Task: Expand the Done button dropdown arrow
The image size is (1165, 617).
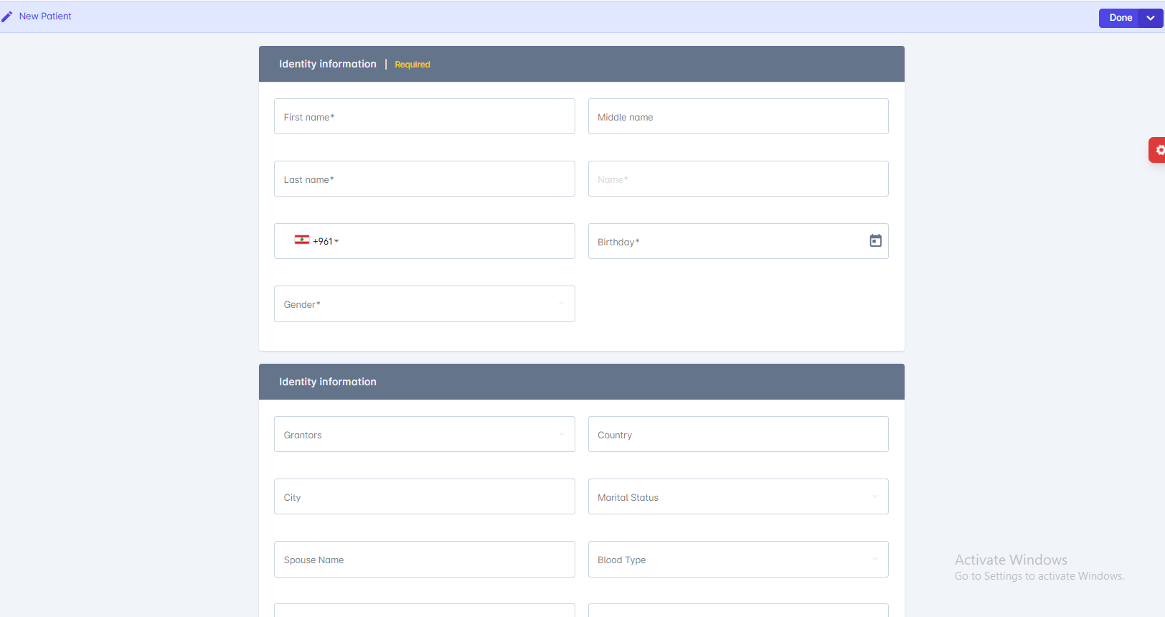Action: [x=1151, y=18]
